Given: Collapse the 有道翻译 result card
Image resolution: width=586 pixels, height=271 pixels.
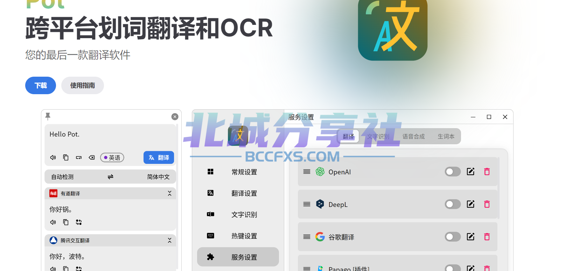Looking at the screenshot, I should [169, 193].
